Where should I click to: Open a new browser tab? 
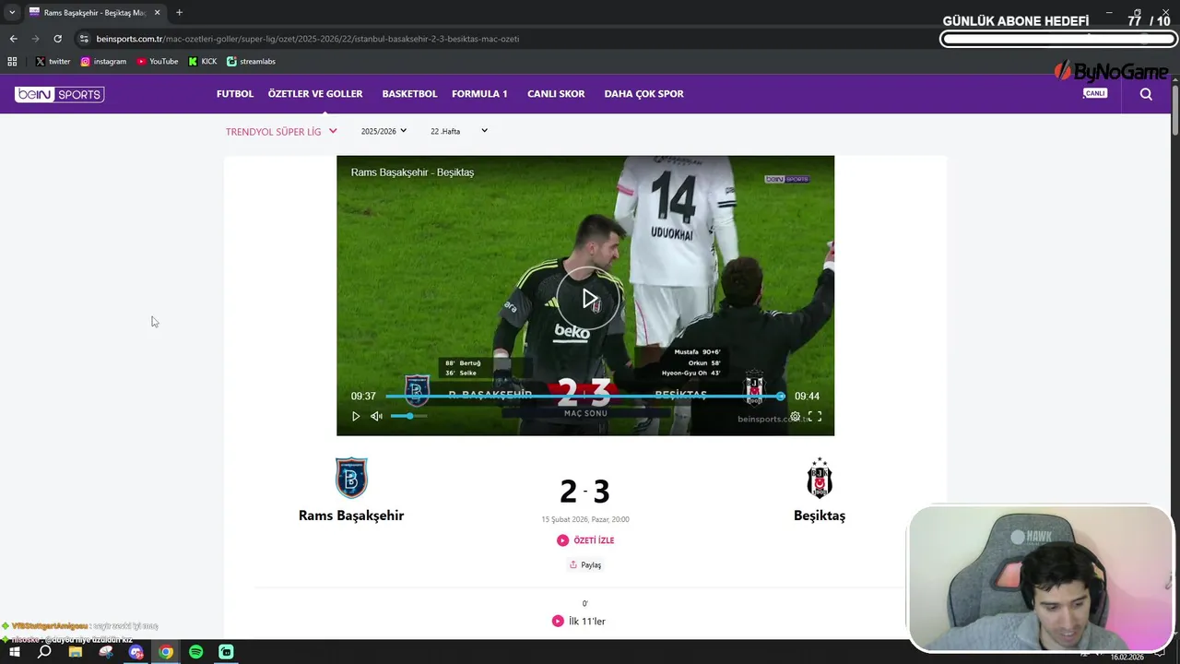(179, 13)
